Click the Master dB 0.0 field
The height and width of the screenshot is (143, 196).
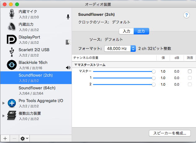click(177, 71)
